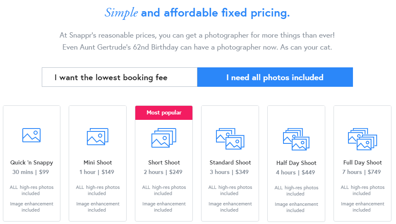
Task: Switch to "I want the lowest booking fee"
Action: 120,77
